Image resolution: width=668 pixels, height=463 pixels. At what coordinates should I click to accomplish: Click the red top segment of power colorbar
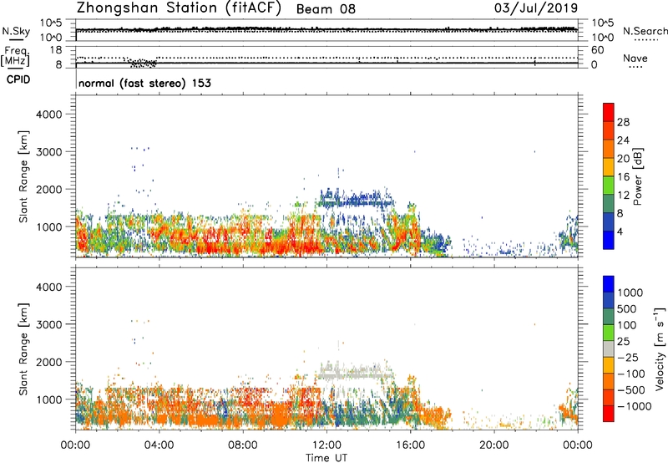[609, 113]
